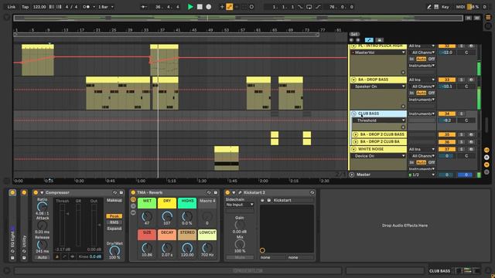
Task: Fold the Compressor device triangle
Action: coord(42,192)
